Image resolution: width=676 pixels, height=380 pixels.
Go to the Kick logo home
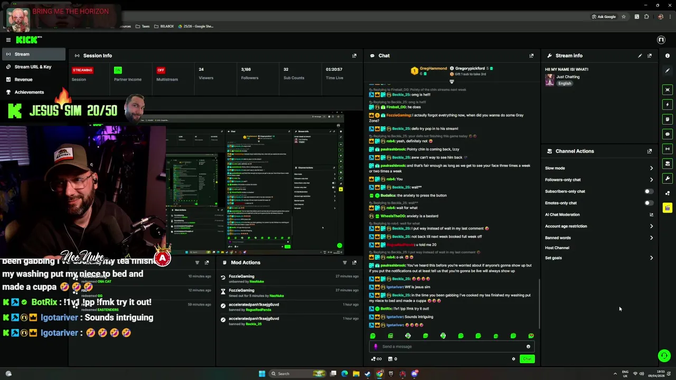coord(27,40)
